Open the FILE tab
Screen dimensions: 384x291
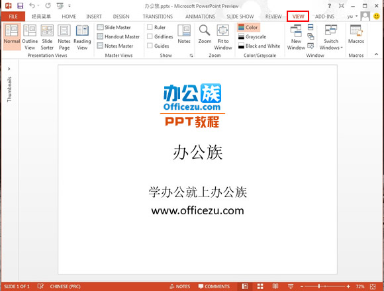tap(13, 17)
